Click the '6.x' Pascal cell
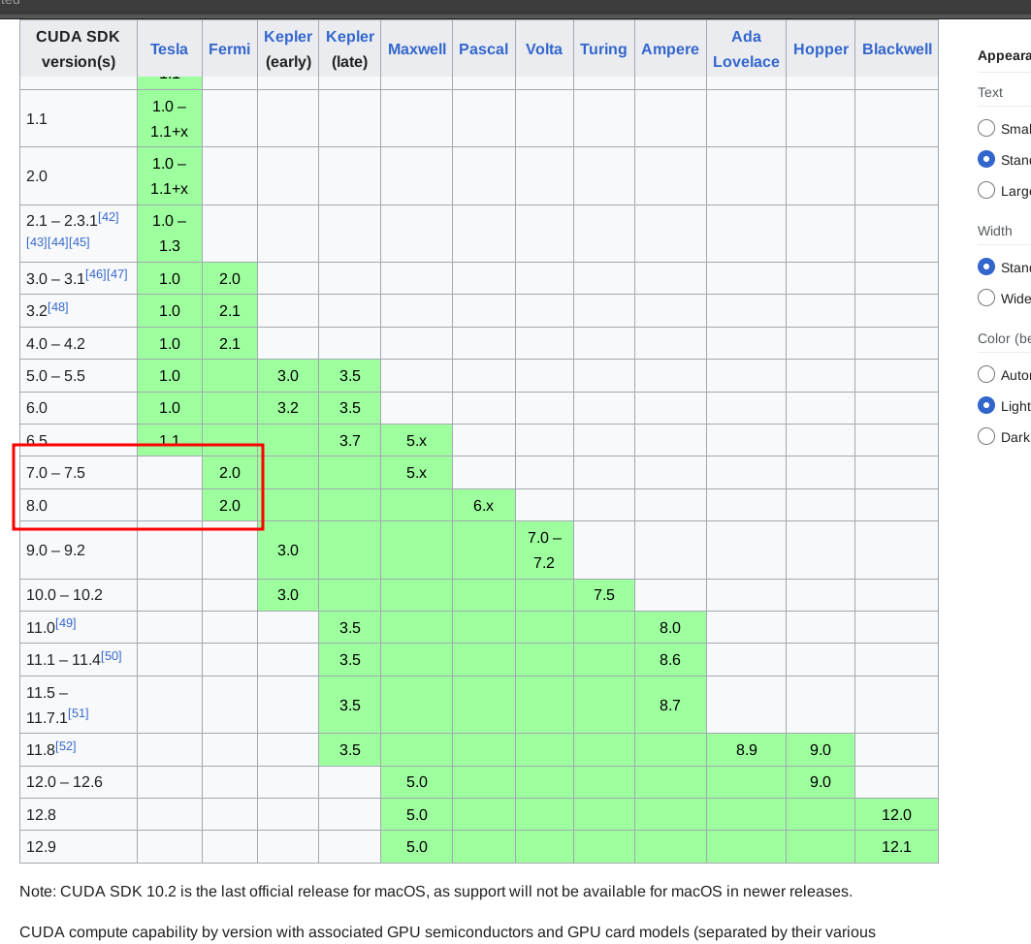1031x944 pixels. point(483,505)
